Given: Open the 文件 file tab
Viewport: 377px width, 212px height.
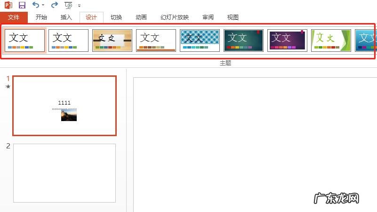Looking at the screenshot, I should (14, 17).
